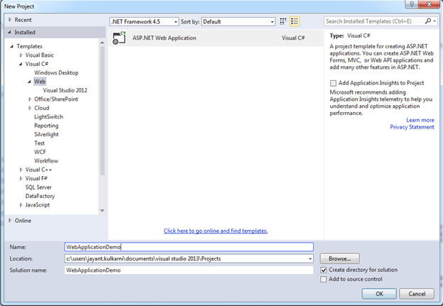
Task: Select Windows Desktop template category
Action: (56, 73)
